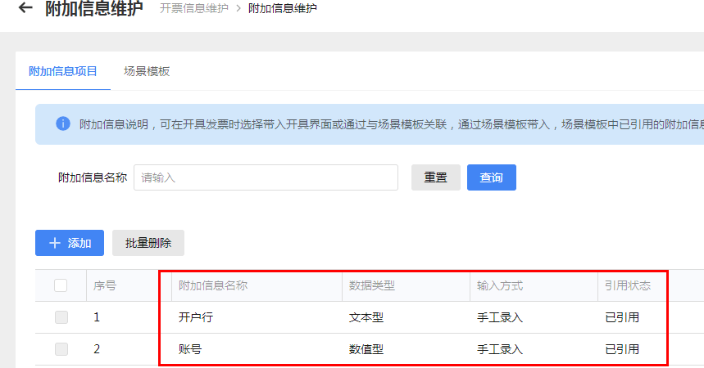
Task: Click the 附加信息名称 column header
Action: 213,285
